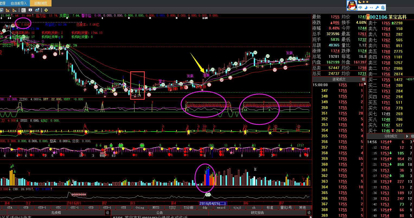Click the yellow question mark help icon

[46, 10]
